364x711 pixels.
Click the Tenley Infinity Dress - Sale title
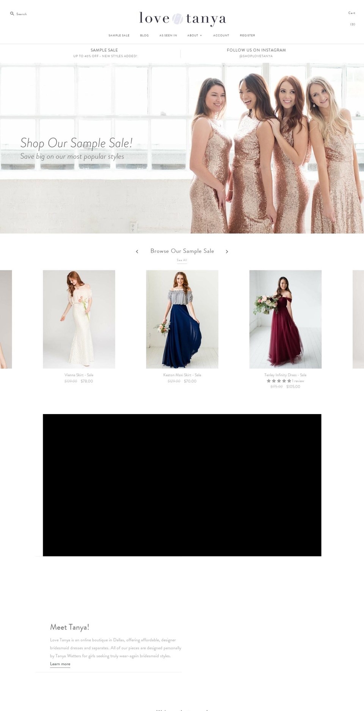coord(285,375)
